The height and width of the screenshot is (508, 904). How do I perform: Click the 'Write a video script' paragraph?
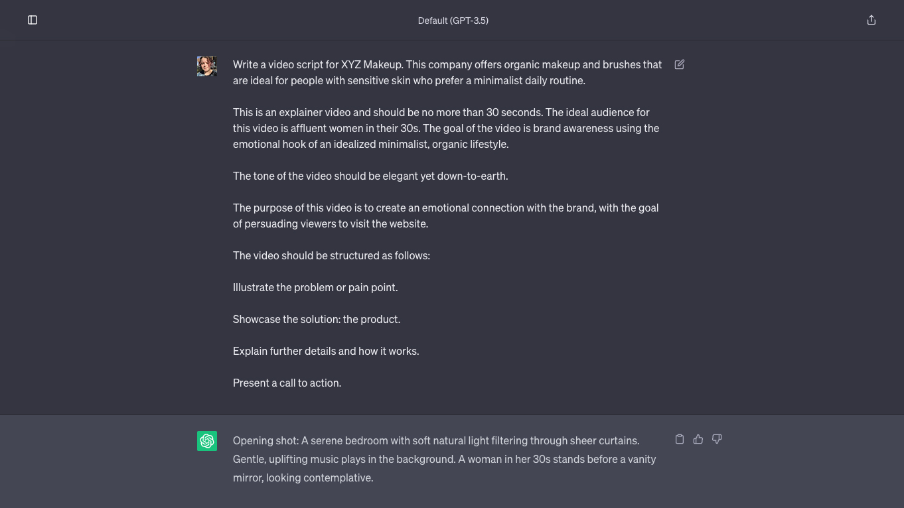pos(447,72)
